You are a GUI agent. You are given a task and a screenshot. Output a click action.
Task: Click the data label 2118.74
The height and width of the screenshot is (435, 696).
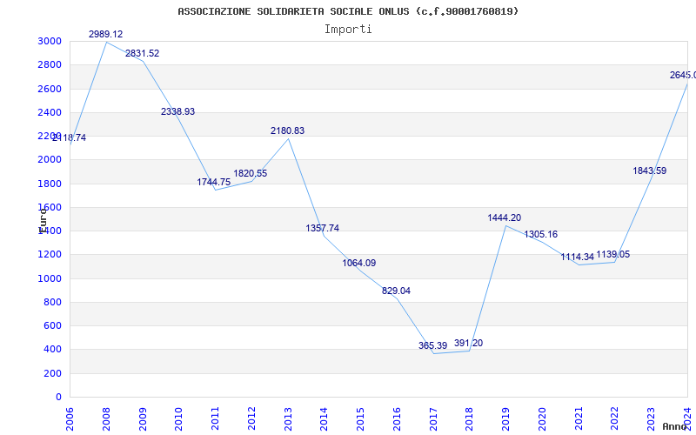coord(70,138)
